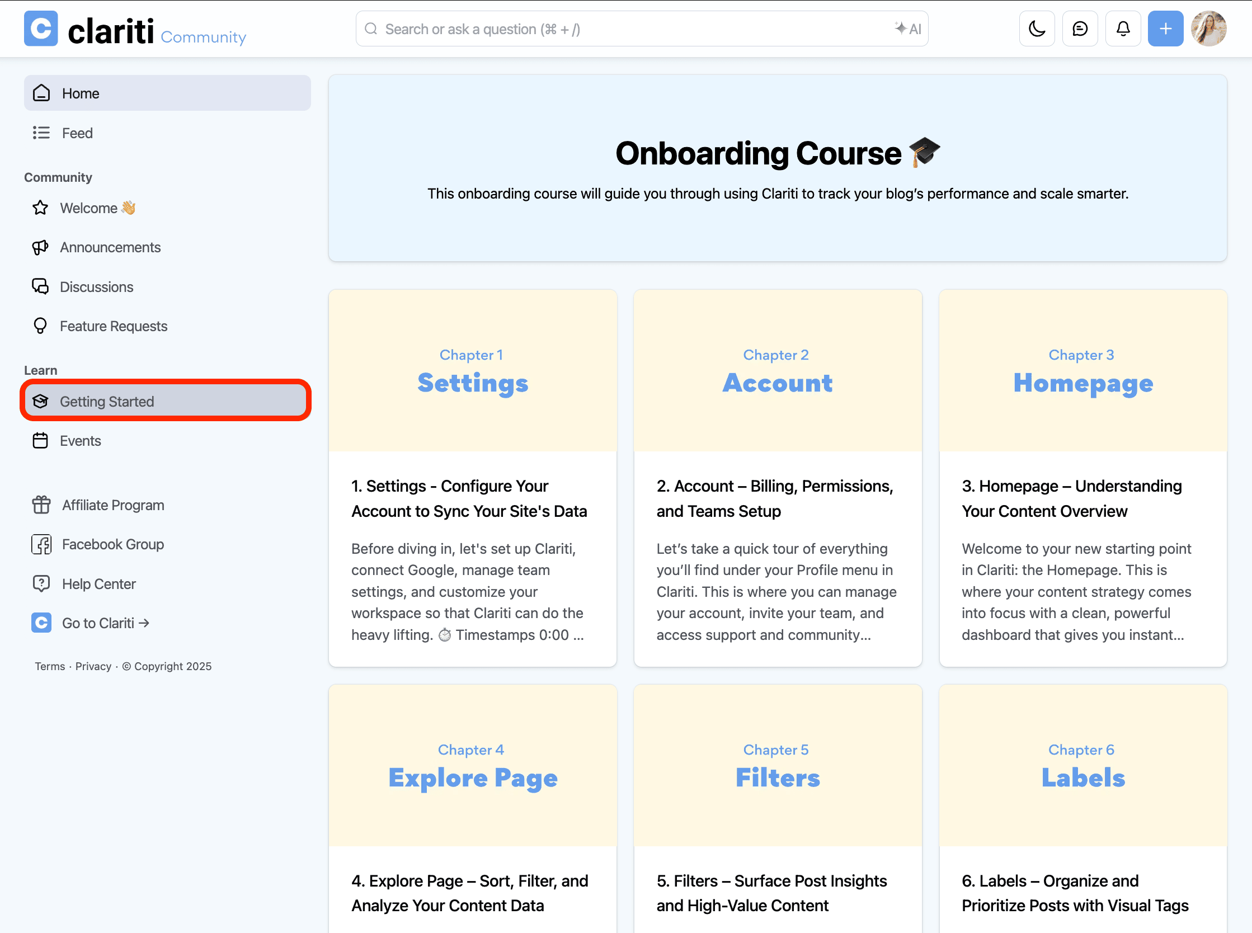Viewport: 1252px width, 933px height.
Task: Open Announcements via the megaphone icon
Action: click(40, 247)
